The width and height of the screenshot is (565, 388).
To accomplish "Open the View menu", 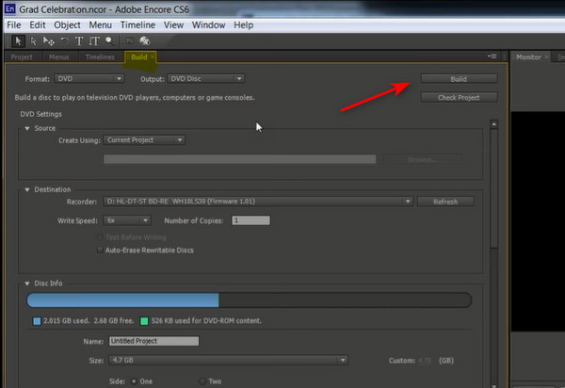I will (x=173, y=24).
